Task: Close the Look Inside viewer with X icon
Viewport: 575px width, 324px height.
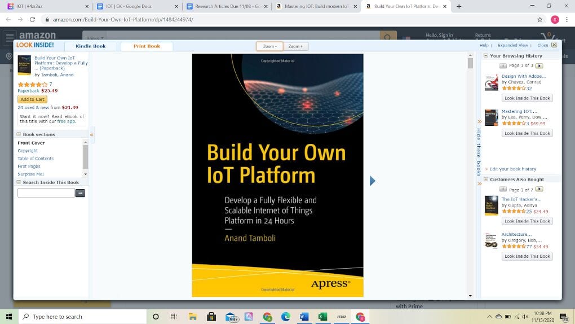Action: 554,45
